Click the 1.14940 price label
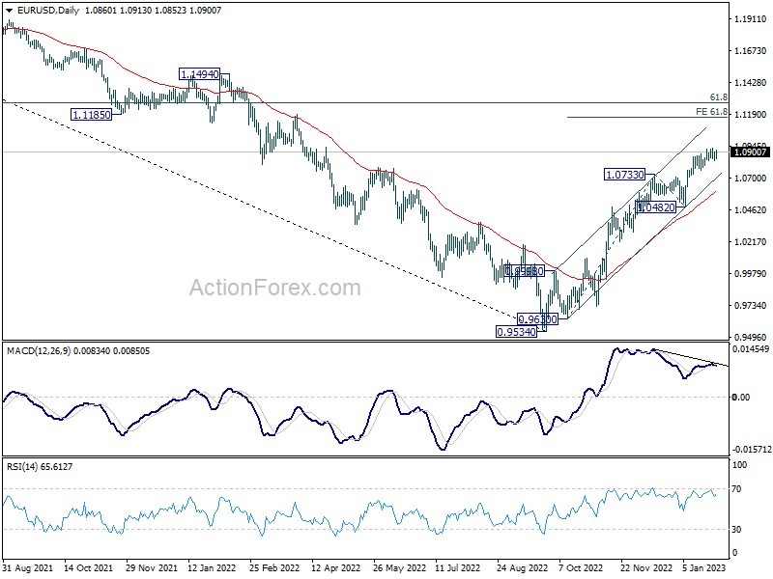The height and width of the screenshot is (579, 773). tap(200, 74)
